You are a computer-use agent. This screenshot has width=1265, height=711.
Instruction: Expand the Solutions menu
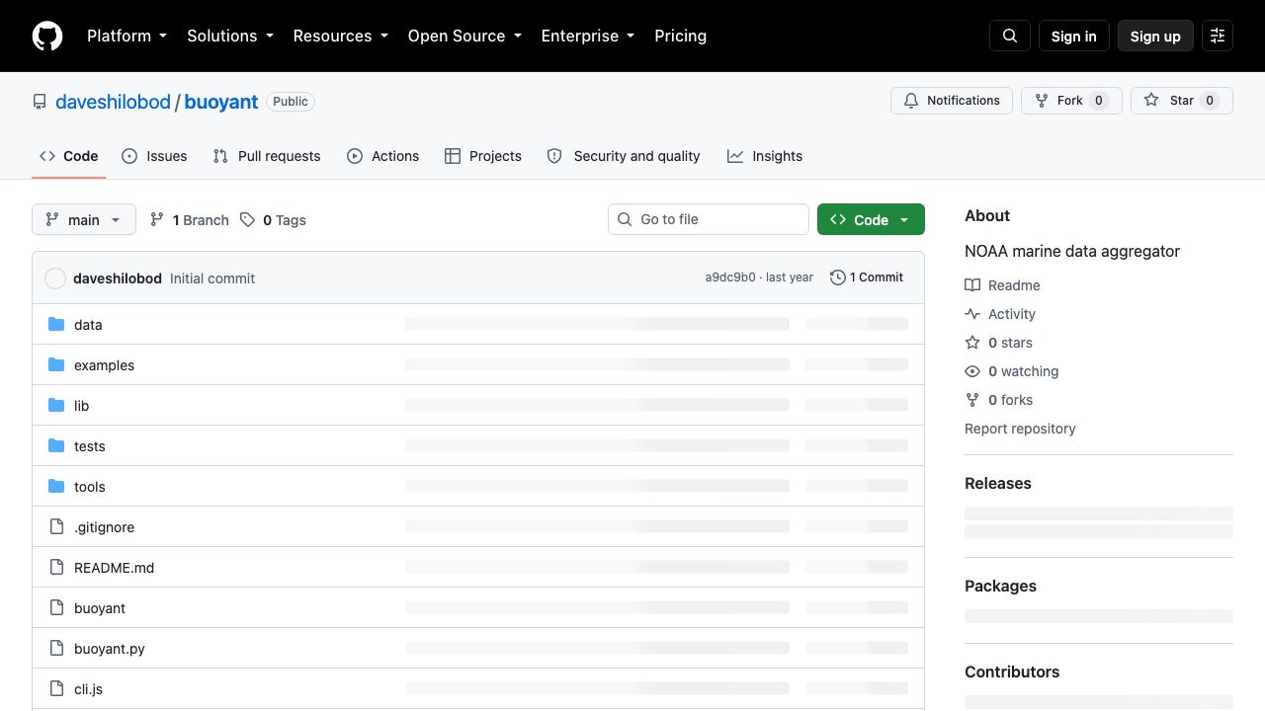click(230, 36)
